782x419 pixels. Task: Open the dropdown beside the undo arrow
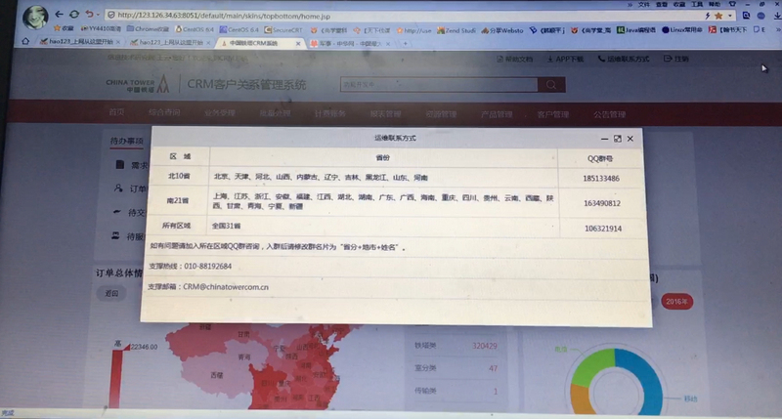tap(98, 15)
